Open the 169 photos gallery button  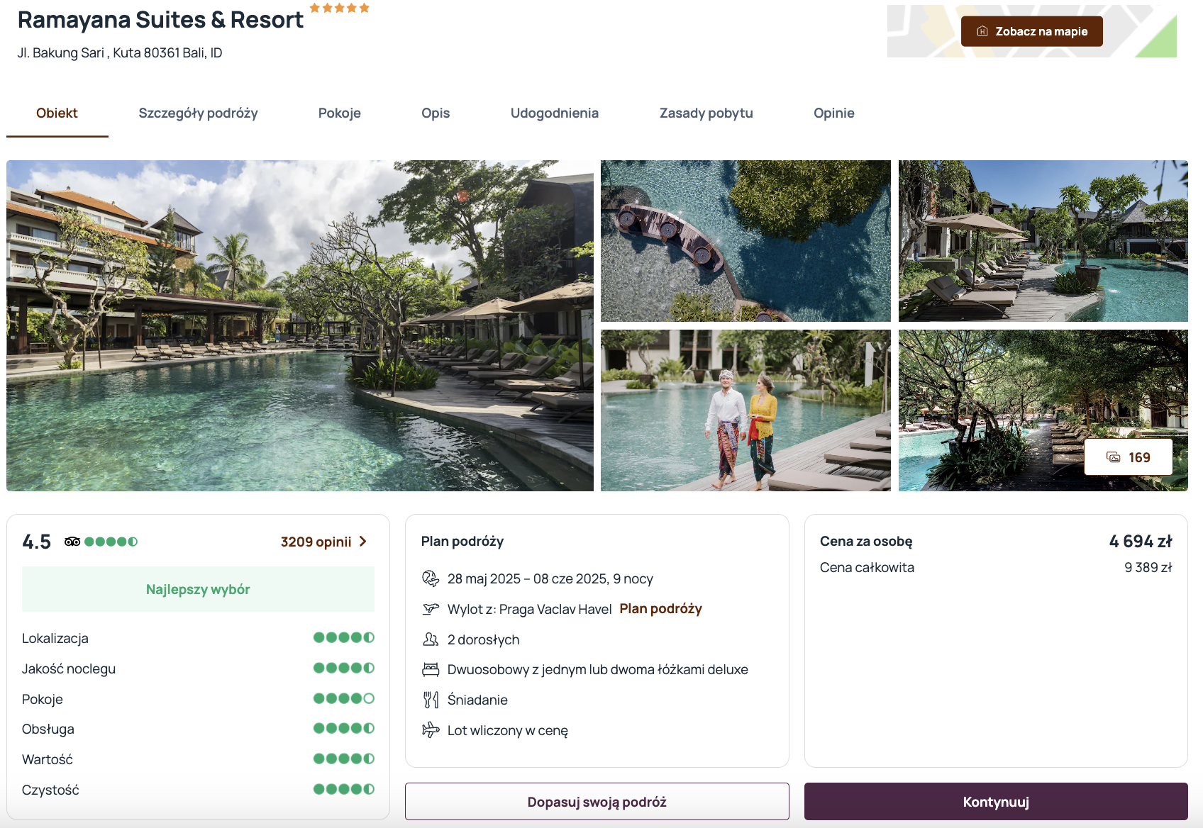coord(1128,457)
